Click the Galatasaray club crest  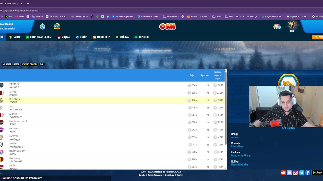click(2, 160)
